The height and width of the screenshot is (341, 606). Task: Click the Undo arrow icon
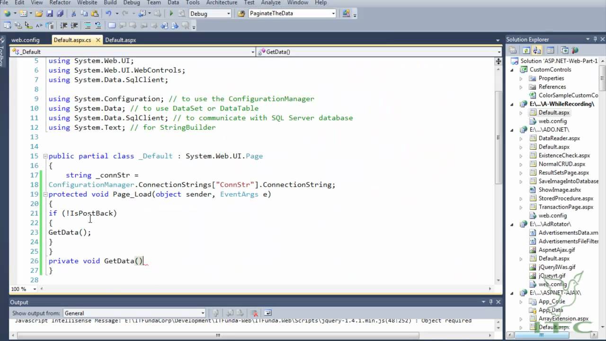(x=108, y=13)
